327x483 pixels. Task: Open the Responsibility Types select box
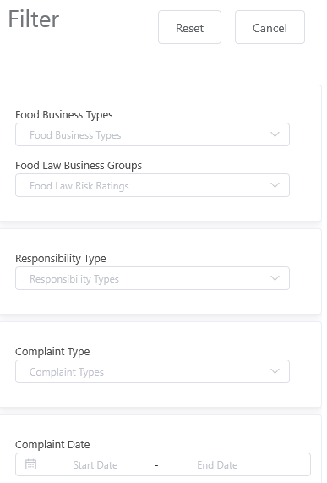coord(152,278)
